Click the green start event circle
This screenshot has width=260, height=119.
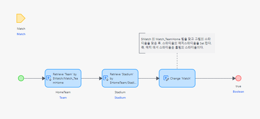pos(21,78)
